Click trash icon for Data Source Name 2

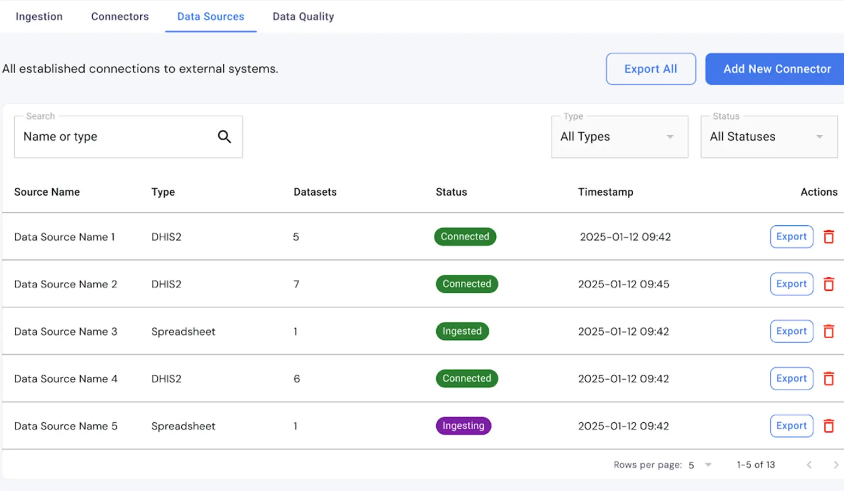[828, 284]
